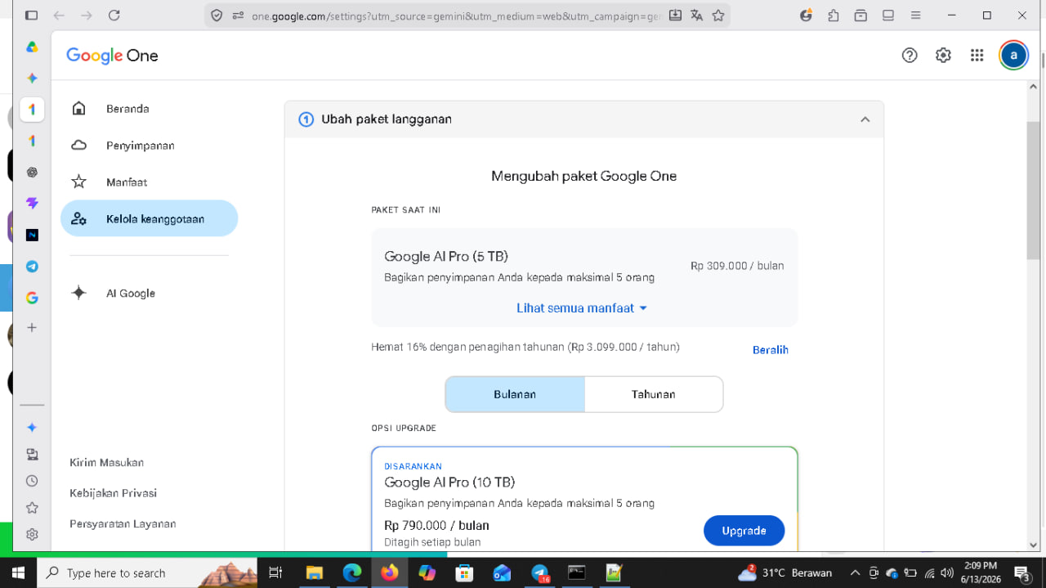Open sidebar history clock icon
1046x588 pixels.
click(x=32, y=481)
